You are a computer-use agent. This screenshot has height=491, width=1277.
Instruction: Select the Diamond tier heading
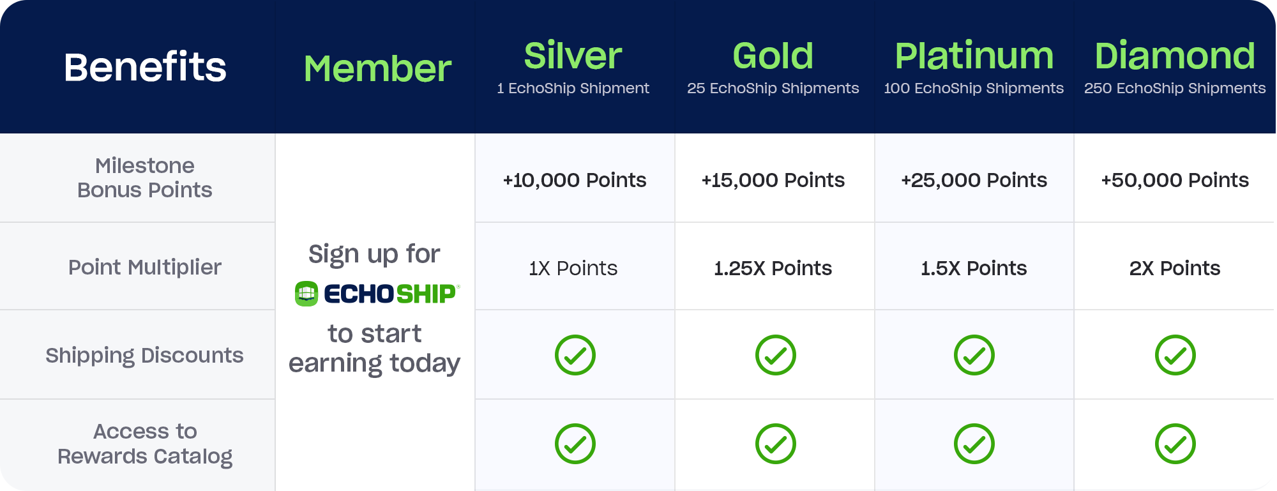point(1175,56)
